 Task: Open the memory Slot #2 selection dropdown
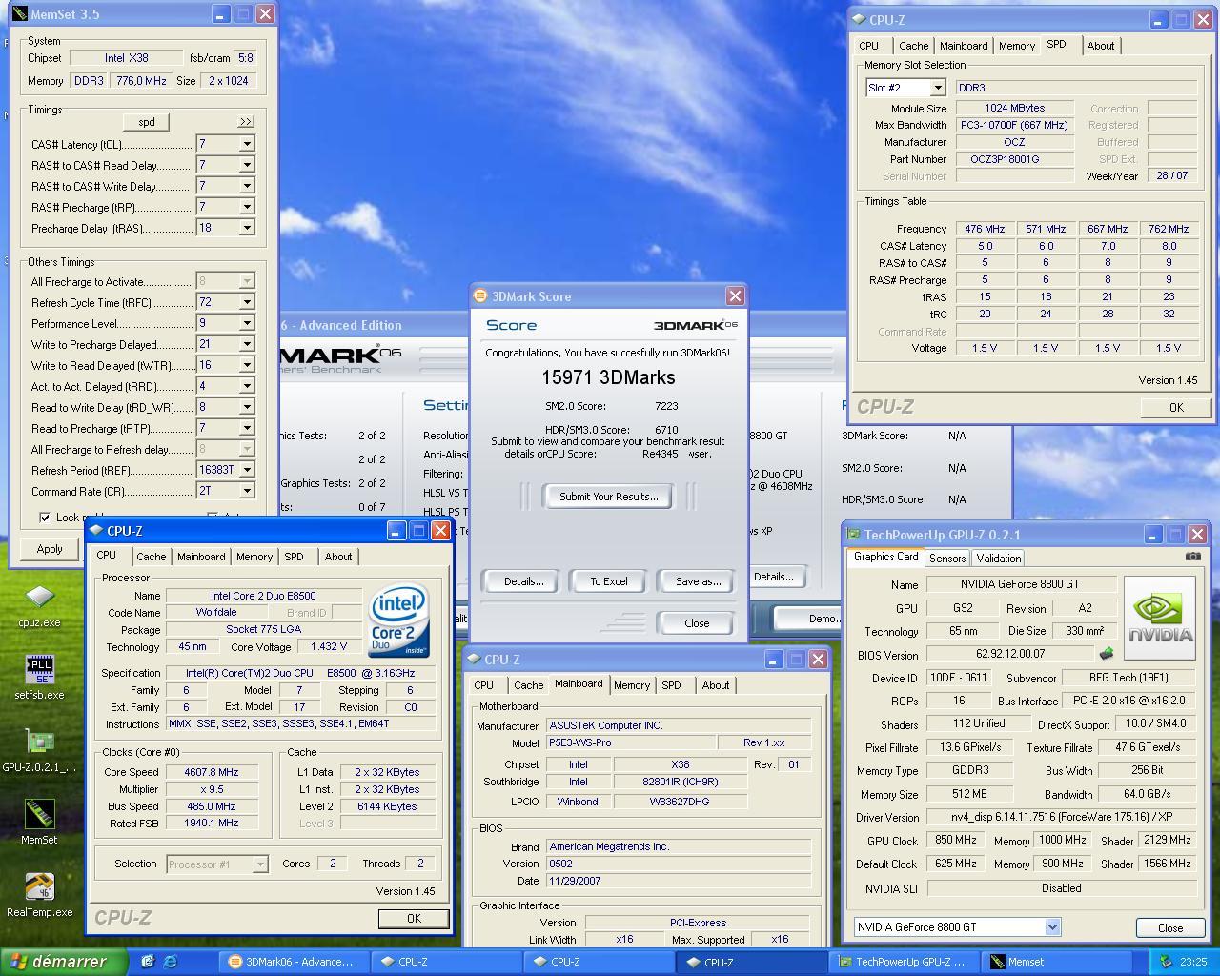coord(938,88)
